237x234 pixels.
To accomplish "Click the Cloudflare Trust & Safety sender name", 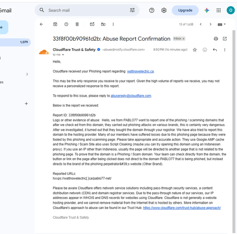I will click(x=74, y=50).
